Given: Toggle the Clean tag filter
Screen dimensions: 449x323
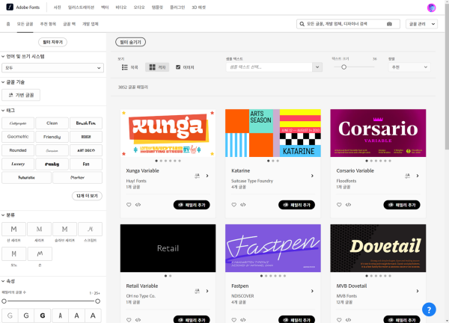Looking at the screenshot, I should [52, 123].
